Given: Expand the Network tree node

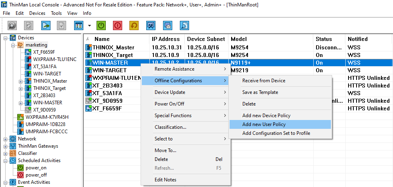Looking at the screenshot, I should coord(6,139).
